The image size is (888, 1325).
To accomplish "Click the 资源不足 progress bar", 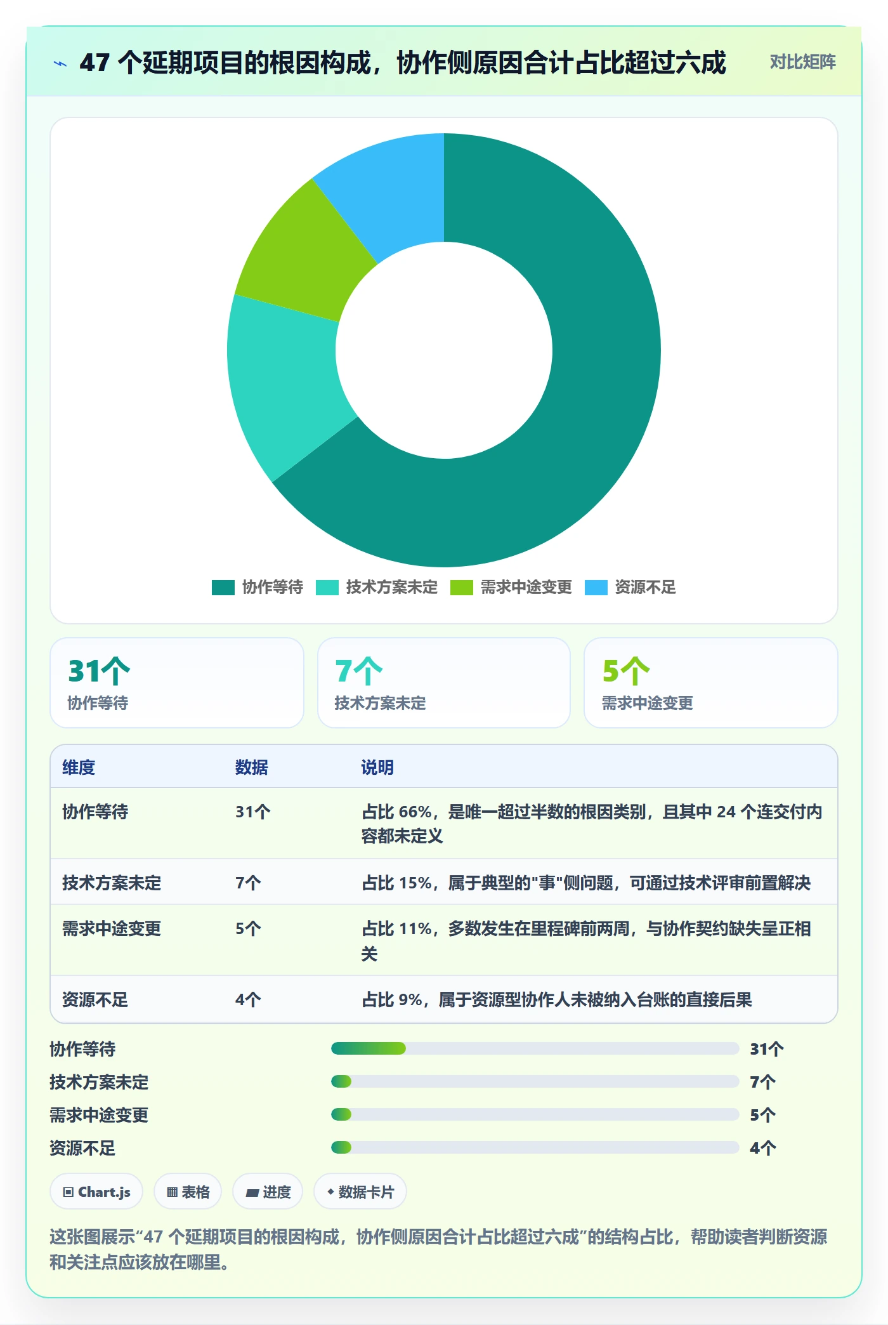I will point(535,1147).
